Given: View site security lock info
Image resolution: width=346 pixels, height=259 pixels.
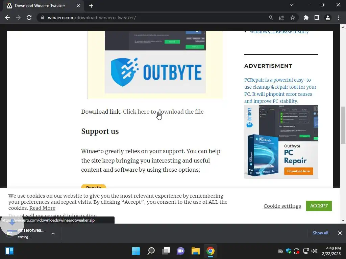Looking at the screenshot, I should point(42,18).
